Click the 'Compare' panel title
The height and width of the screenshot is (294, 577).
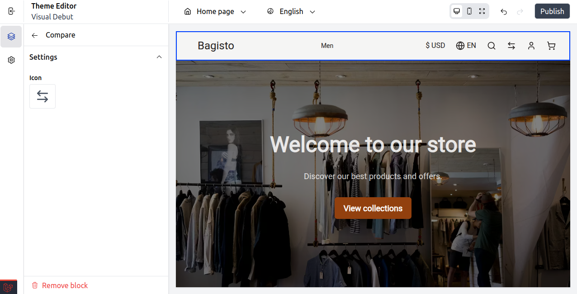pos(61,35)
